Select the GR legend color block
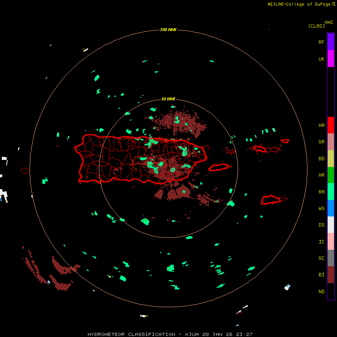 pyautogui.click(x=331, y=142)
